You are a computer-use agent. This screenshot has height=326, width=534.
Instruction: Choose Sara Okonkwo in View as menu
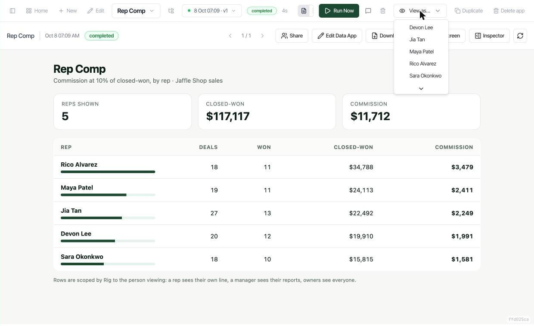(421, 76)
